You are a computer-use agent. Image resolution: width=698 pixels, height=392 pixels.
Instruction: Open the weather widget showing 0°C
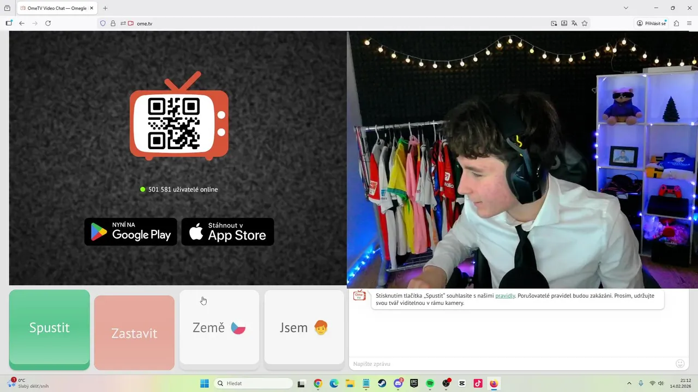point(28,383)
